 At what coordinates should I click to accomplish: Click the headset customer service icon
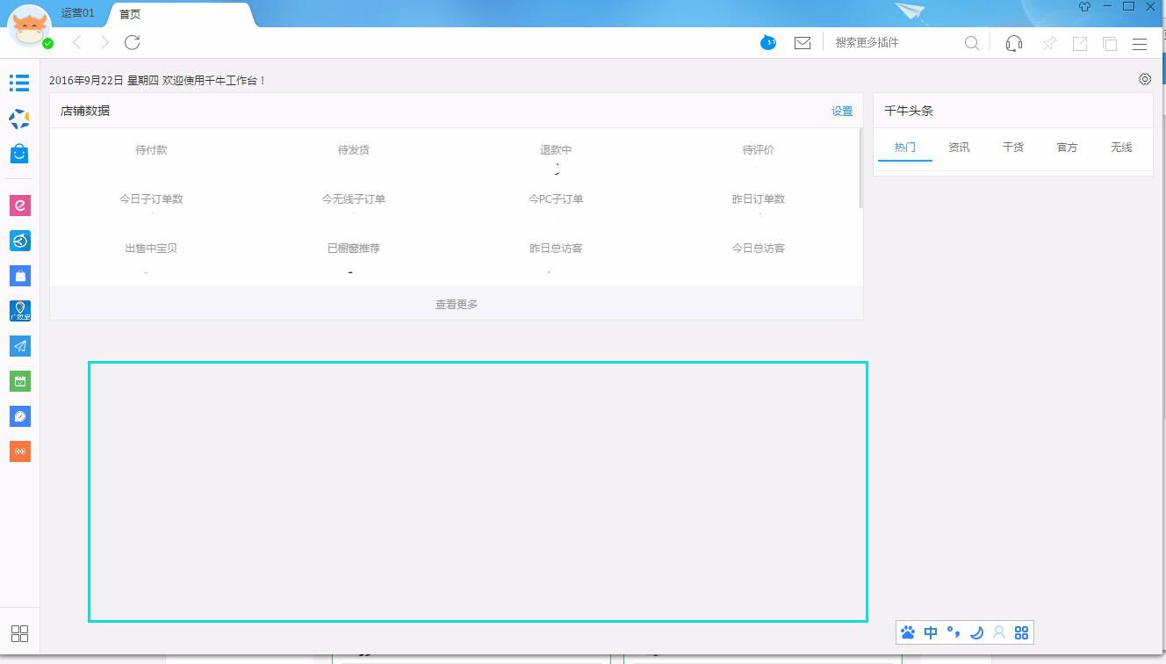pyautogui.click(x=1013, y=41)
